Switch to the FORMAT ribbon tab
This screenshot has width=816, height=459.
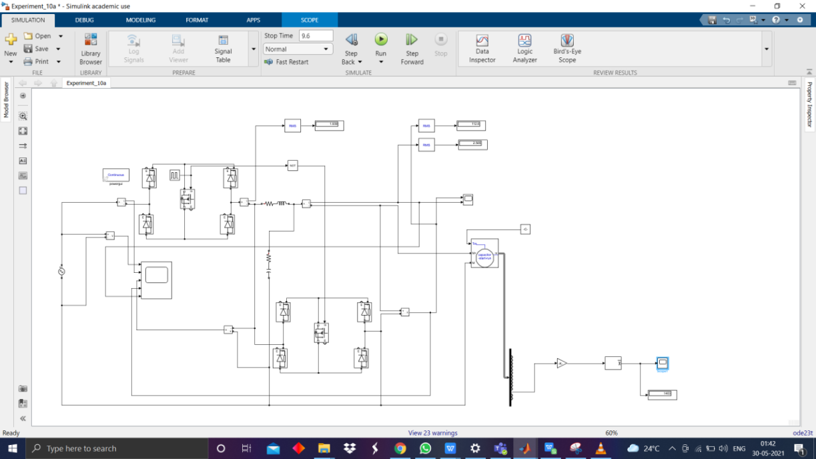(197, 20)
